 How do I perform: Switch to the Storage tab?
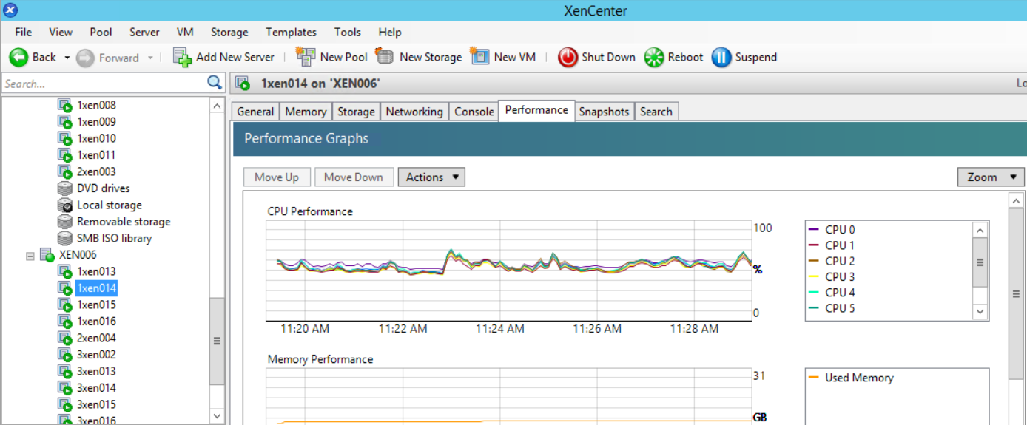click(356, 112)
